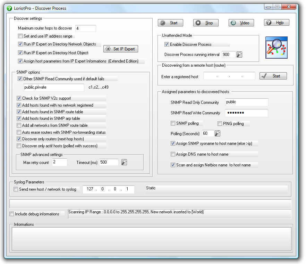This screenshot has height=264, width=306.
Task: Click Start beside the registered host field
Action: tap(273, 76)
